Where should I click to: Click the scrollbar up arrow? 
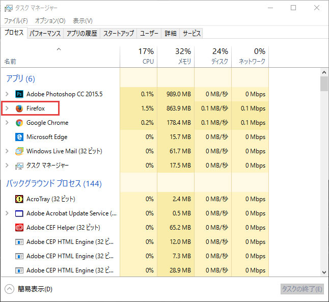[x=324, y=73]
